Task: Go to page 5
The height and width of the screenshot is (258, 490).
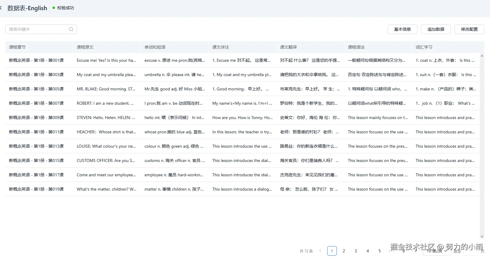Action: pos(380,251)
